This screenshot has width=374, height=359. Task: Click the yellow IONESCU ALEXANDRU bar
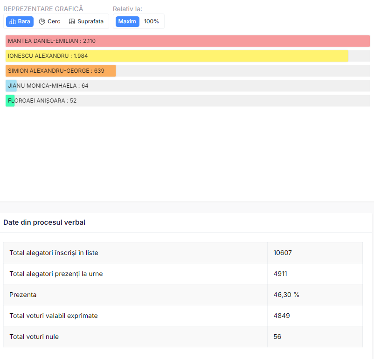(177, 56)
